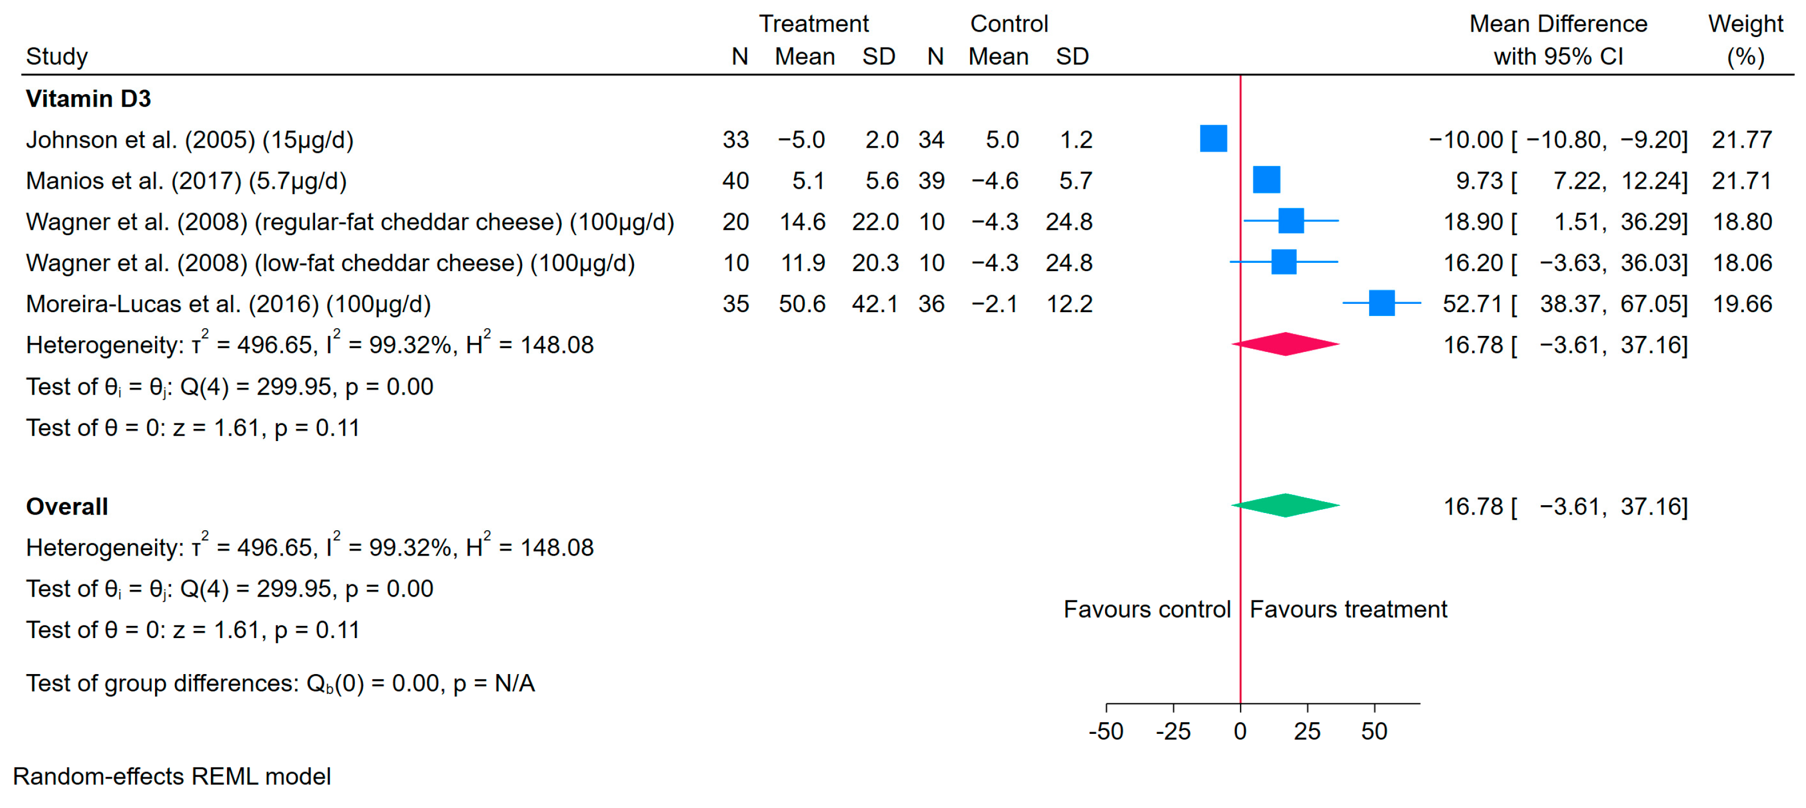Click the Study column header
Screen dimensions: 1806x808
point(57,57)
